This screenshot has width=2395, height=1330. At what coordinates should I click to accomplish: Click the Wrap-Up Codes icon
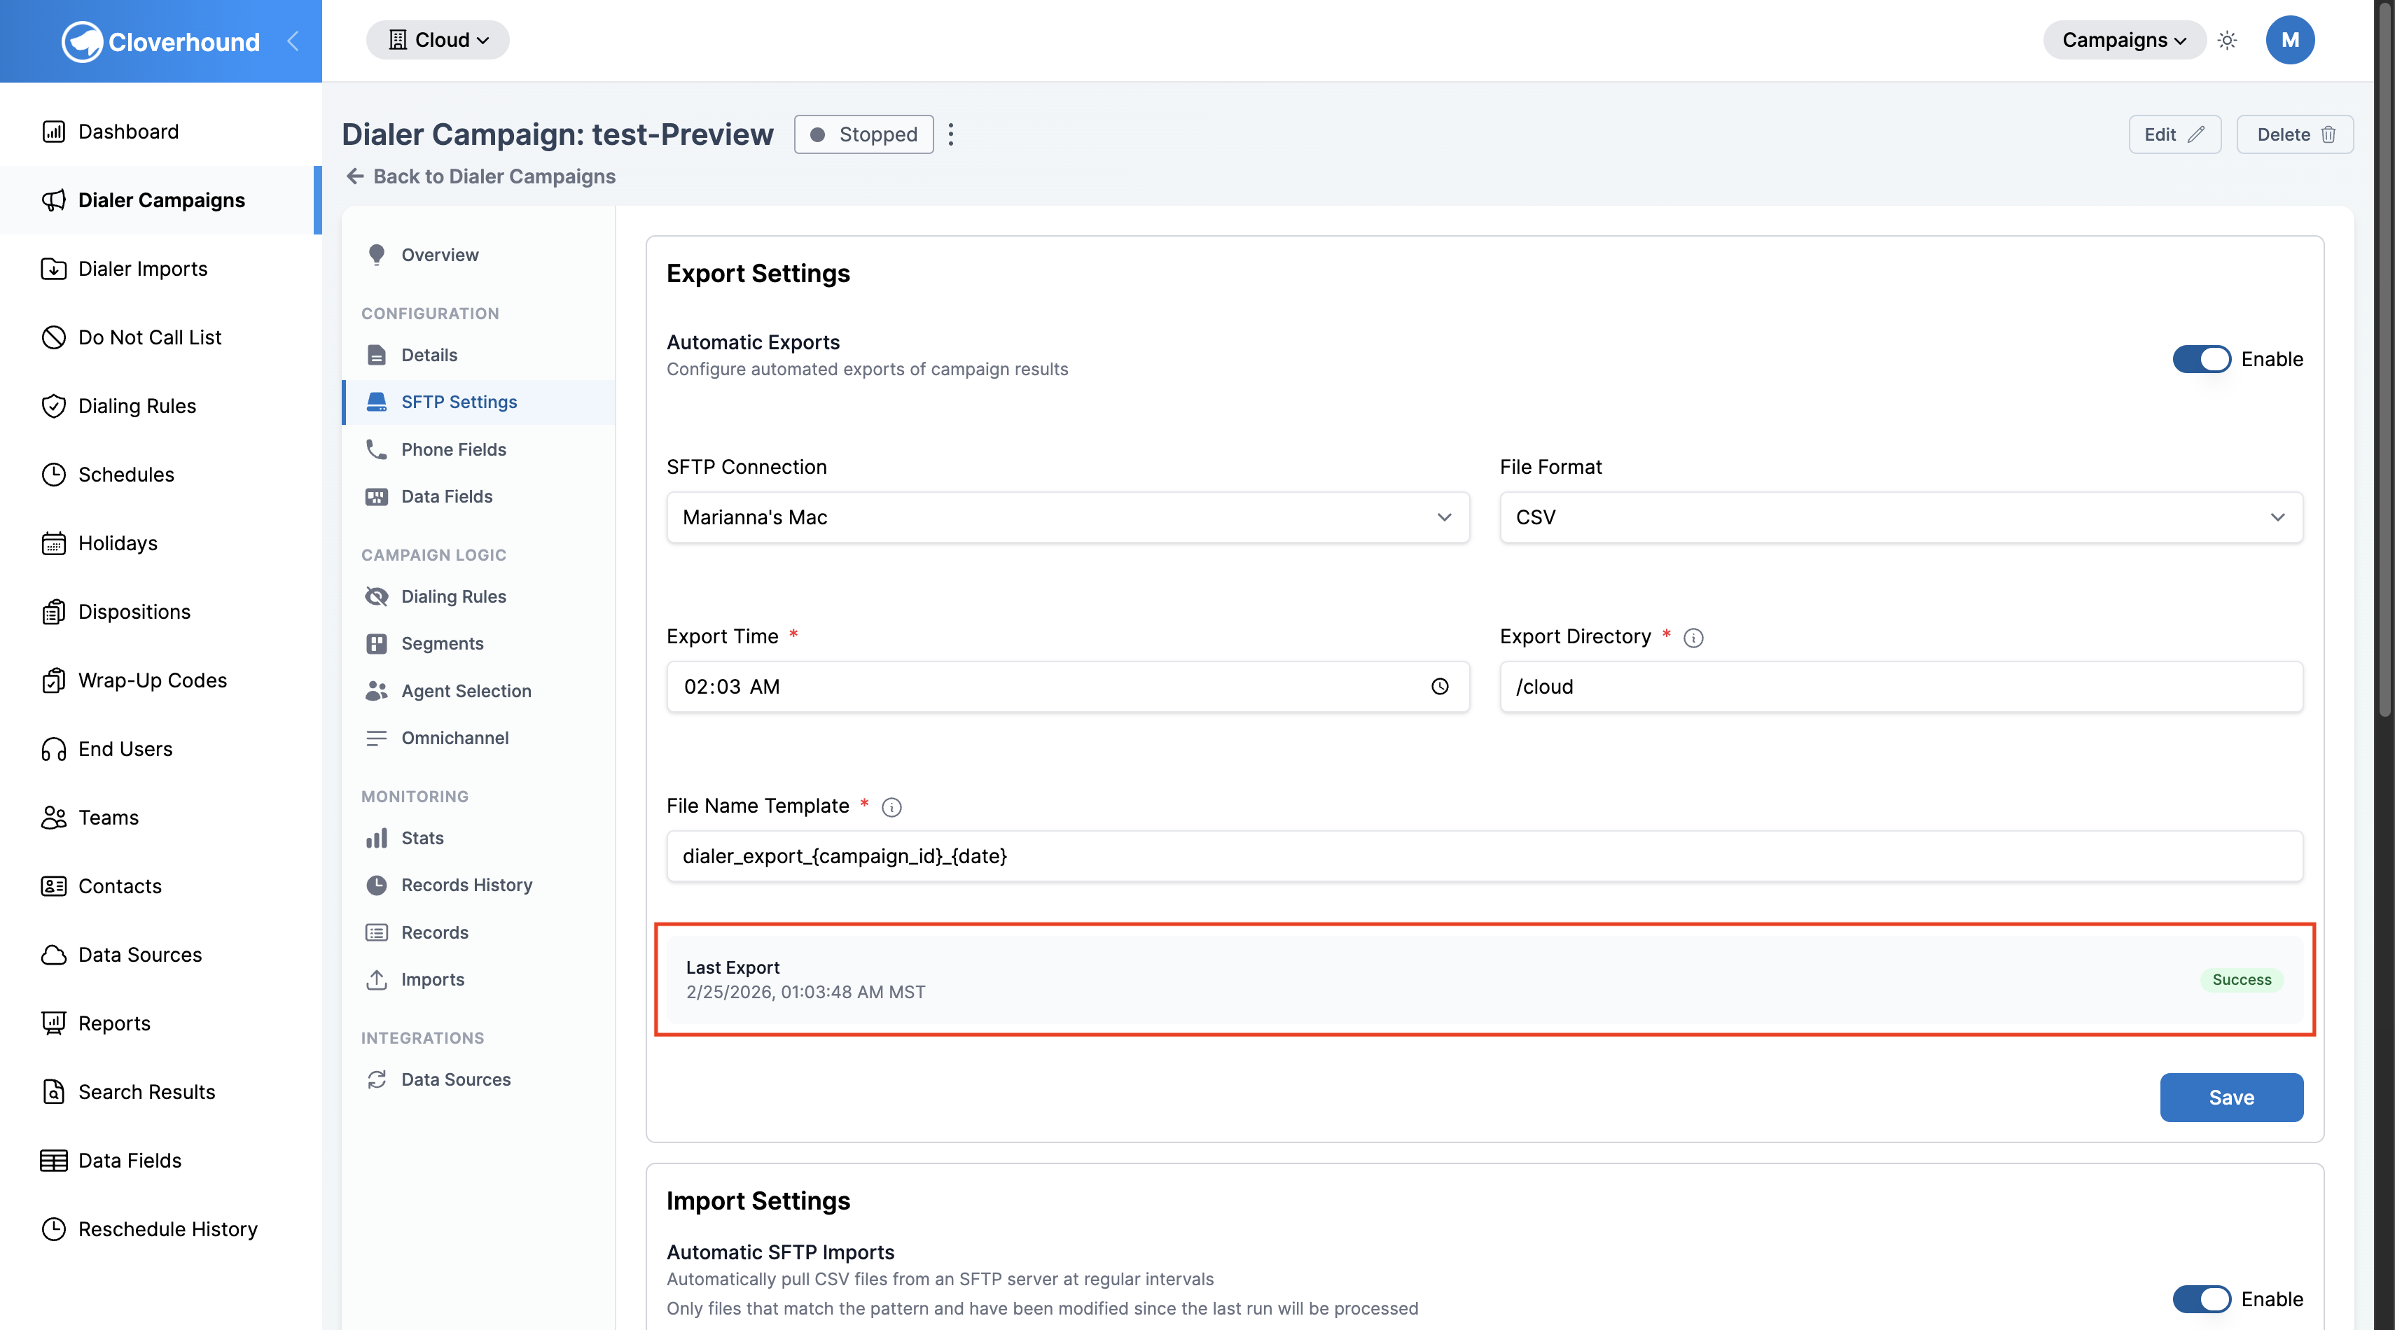coord(54,680)
